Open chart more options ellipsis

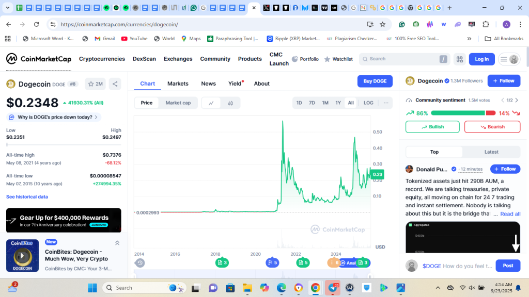386,103
